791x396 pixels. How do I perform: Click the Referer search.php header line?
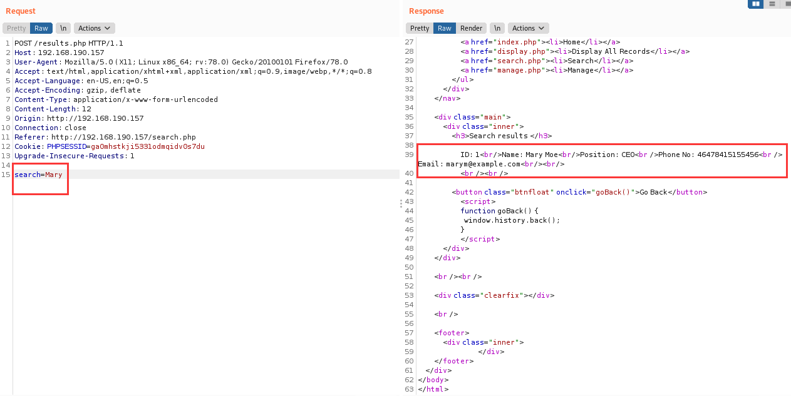tap(105, 137)
